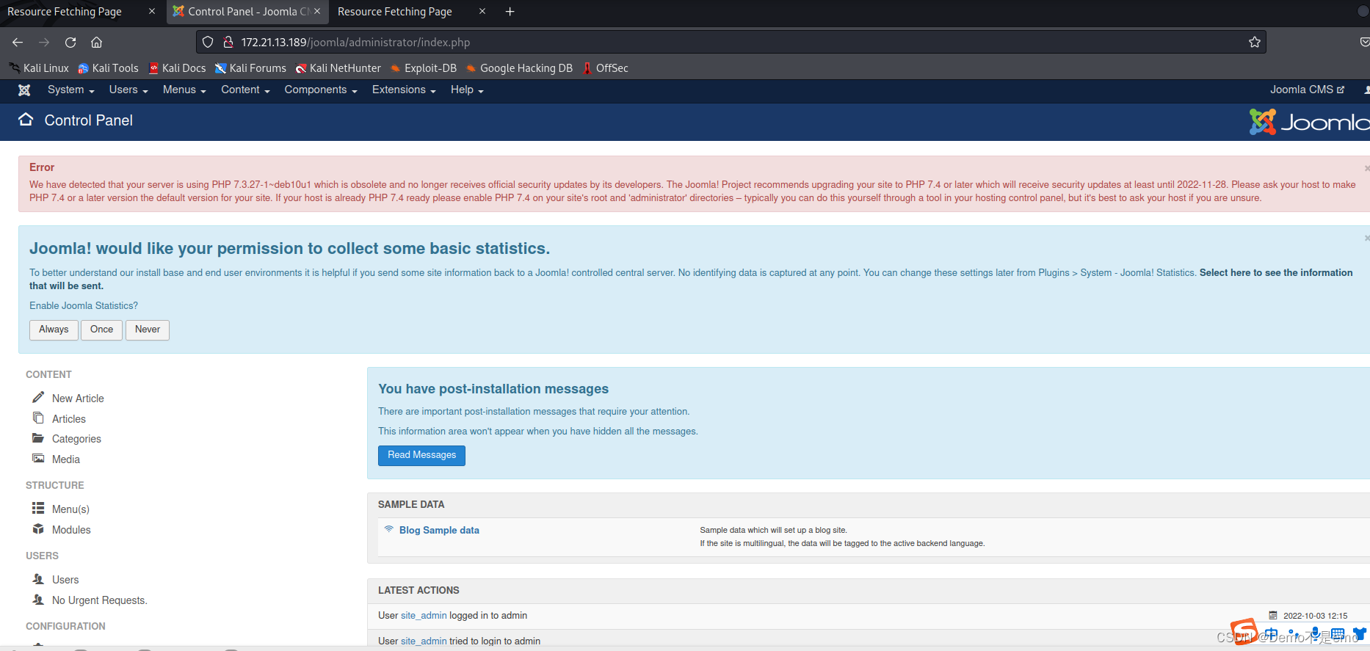Open the Kali Tools bookmark
The height and width of the screenshot is (651, 1370).
click(x=108, y=68)
